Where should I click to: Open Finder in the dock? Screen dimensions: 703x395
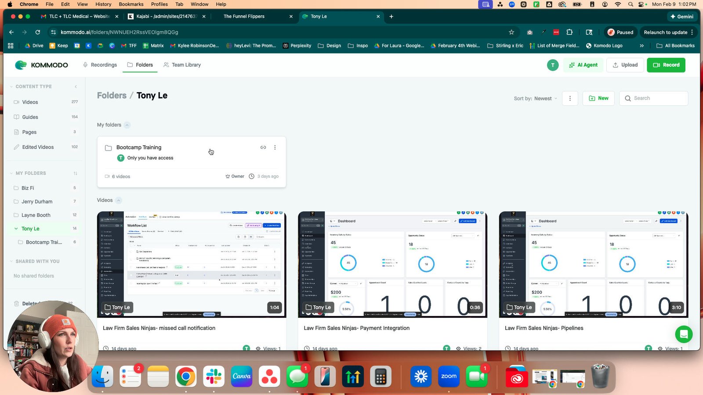[102, 376]
